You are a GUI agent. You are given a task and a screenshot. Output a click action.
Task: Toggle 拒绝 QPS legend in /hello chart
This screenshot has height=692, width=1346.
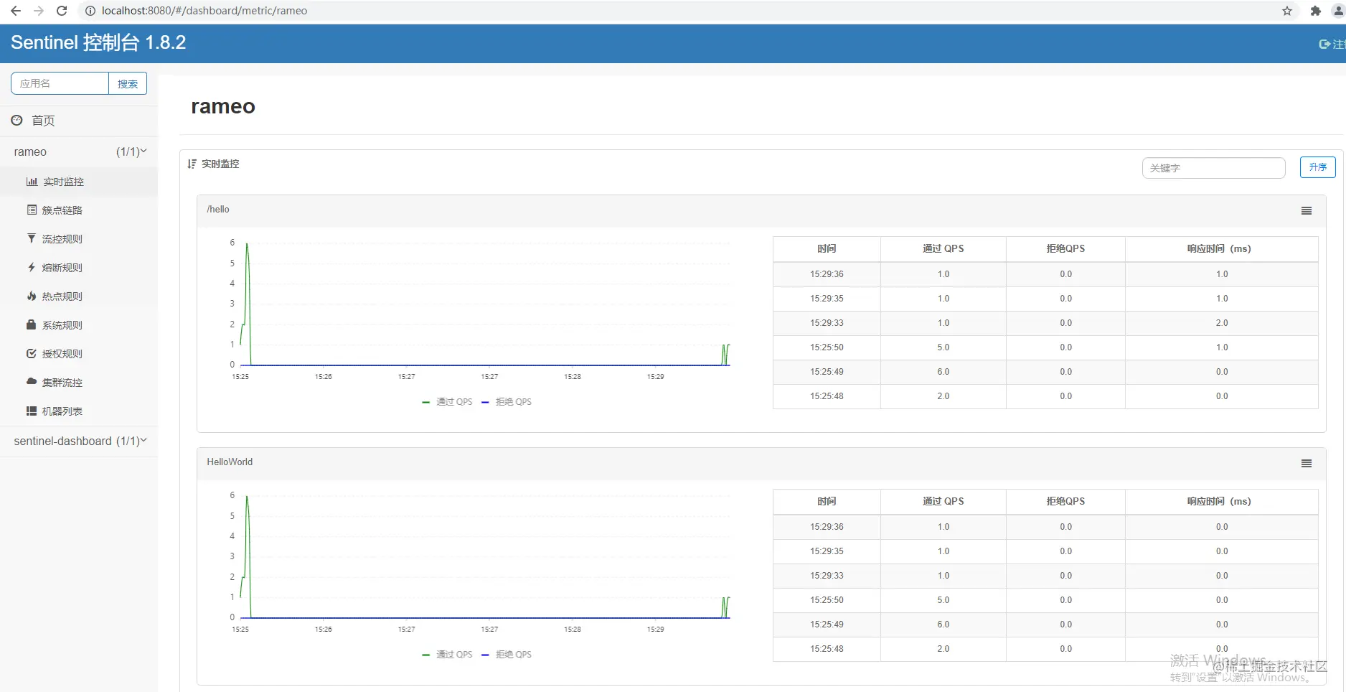tap(507, 402)
